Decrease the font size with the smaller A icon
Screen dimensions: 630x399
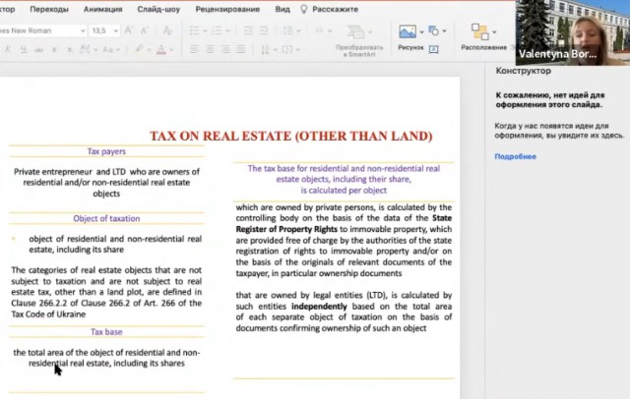(x=144, y=30)
